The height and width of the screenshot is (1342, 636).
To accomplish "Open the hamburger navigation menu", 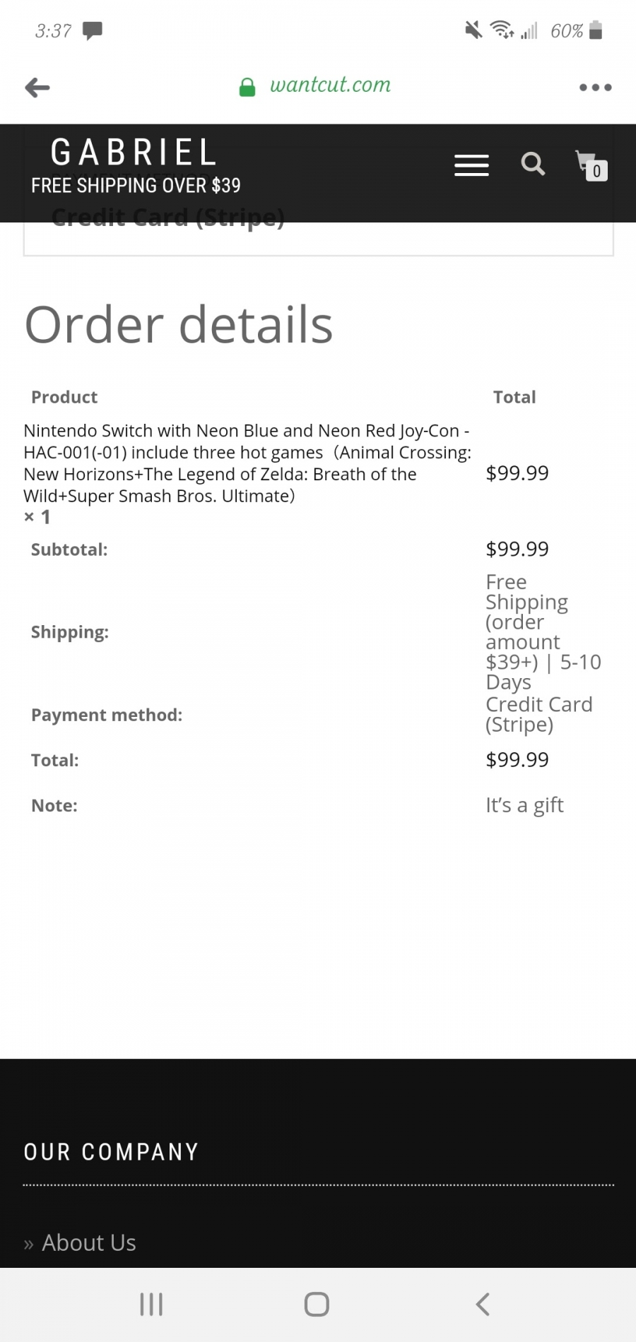I will point(471,165).
